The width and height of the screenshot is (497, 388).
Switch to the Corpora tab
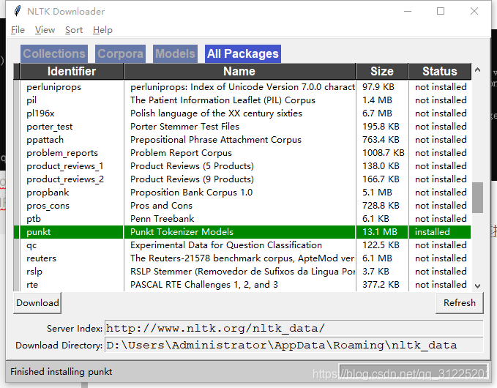121,53
